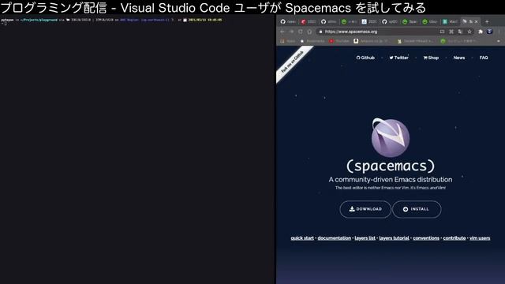Switch to the third tab with GitHub icon
Image resolution: width=505 pixels, height=284 pixels.
[328, 21]
